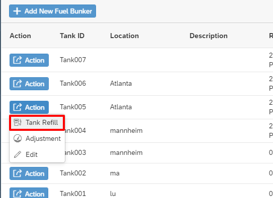273x198 pixels.
Task: Click the Atlanta location in the Tank005 row
Action: 121,107
